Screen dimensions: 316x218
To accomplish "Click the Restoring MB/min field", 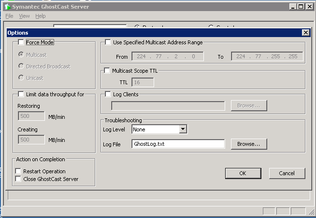I will point(31,116).
